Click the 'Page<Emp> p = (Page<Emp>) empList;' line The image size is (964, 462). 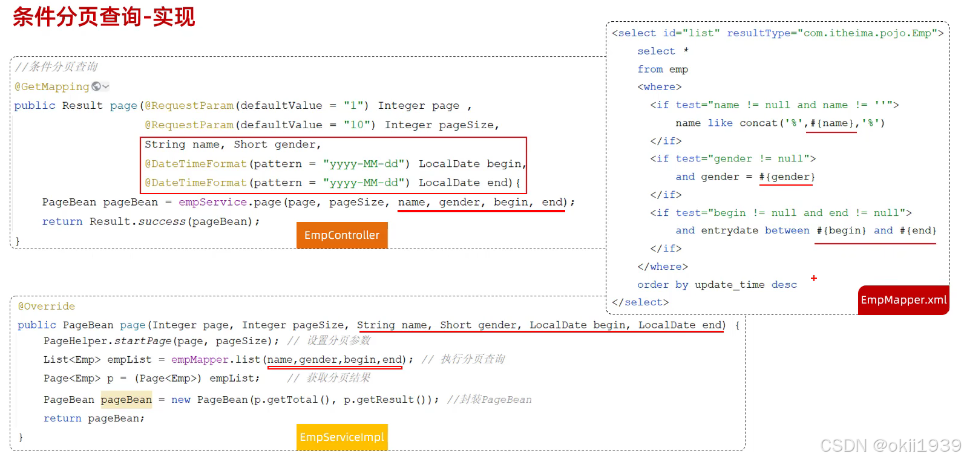coord(152,379)
